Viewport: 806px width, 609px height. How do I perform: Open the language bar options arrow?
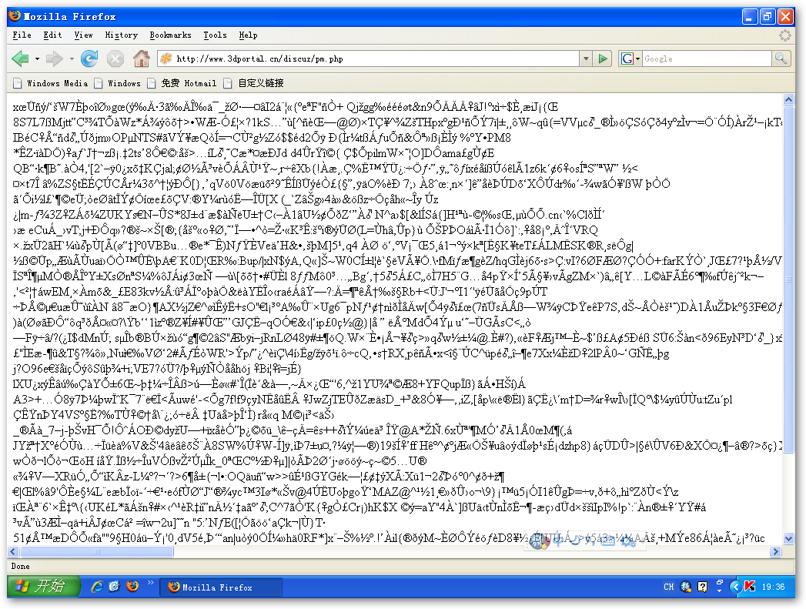point(720,591)
